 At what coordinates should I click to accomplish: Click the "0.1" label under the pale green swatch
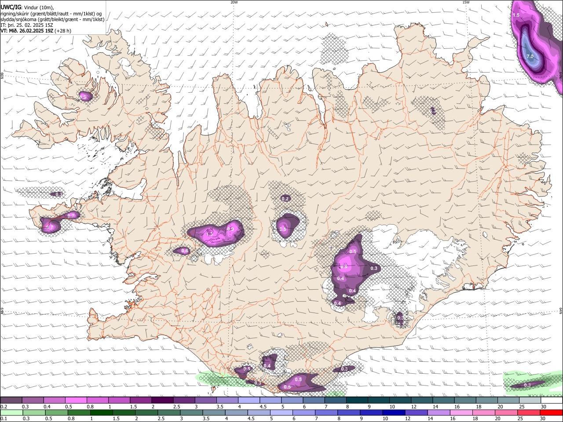4,418
